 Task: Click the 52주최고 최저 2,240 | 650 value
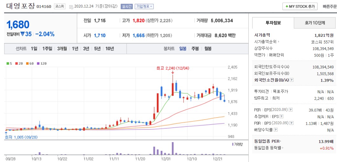325,98
